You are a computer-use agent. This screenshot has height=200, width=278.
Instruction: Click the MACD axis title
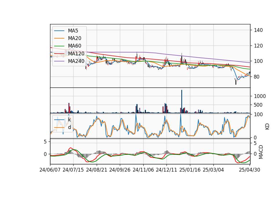point(261,152)
